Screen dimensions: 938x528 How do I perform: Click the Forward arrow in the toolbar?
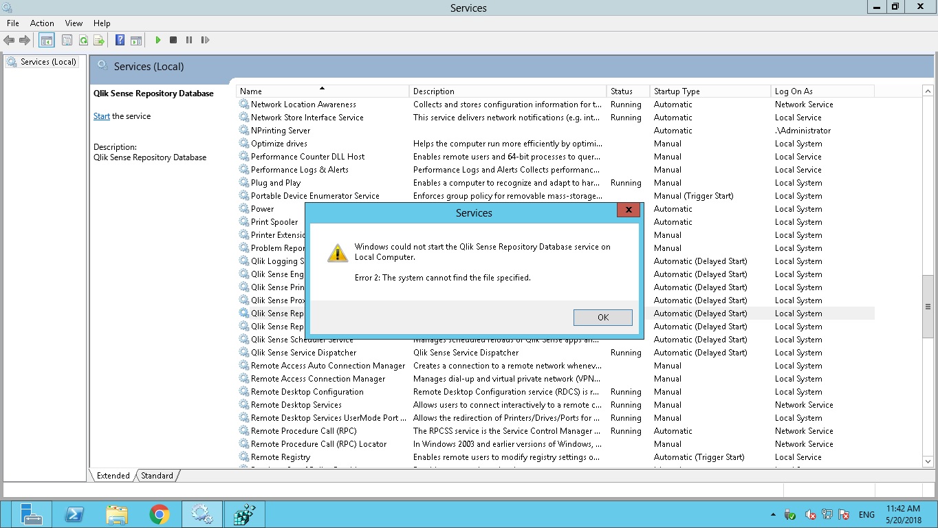(25, 41)
